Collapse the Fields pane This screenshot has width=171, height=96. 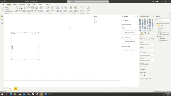pos(169,17)
